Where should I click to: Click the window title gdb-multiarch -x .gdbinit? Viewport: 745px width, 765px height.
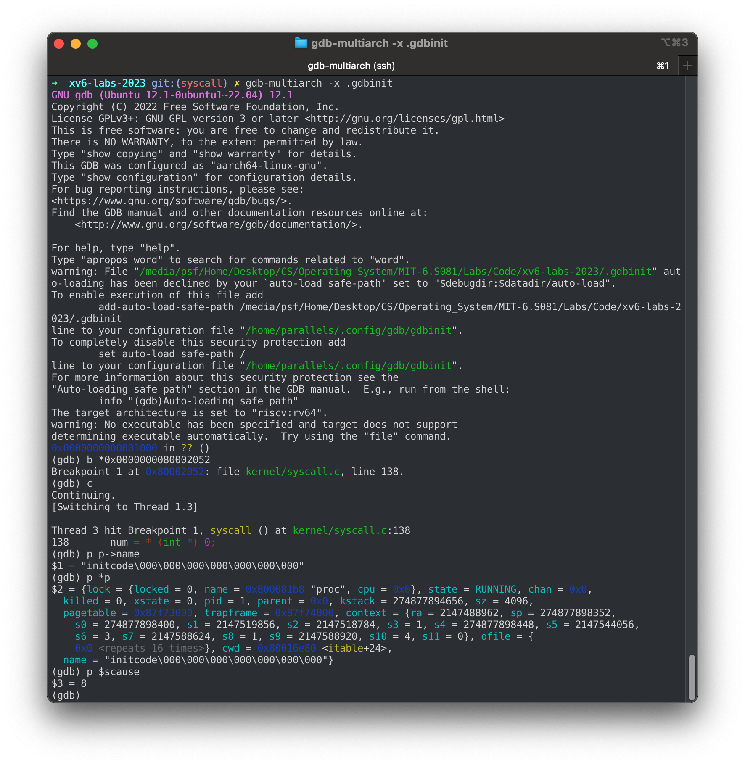[379, 43]
